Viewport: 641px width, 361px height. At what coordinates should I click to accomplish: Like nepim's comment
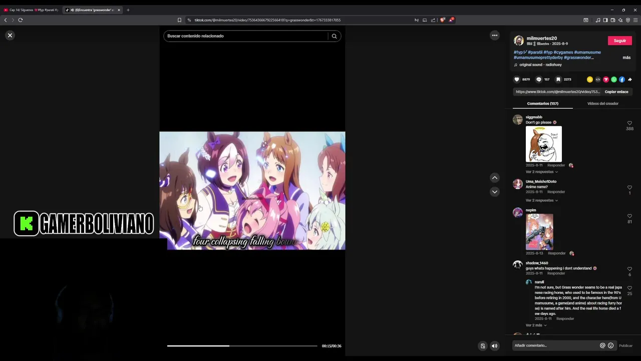tap(629, 216)
